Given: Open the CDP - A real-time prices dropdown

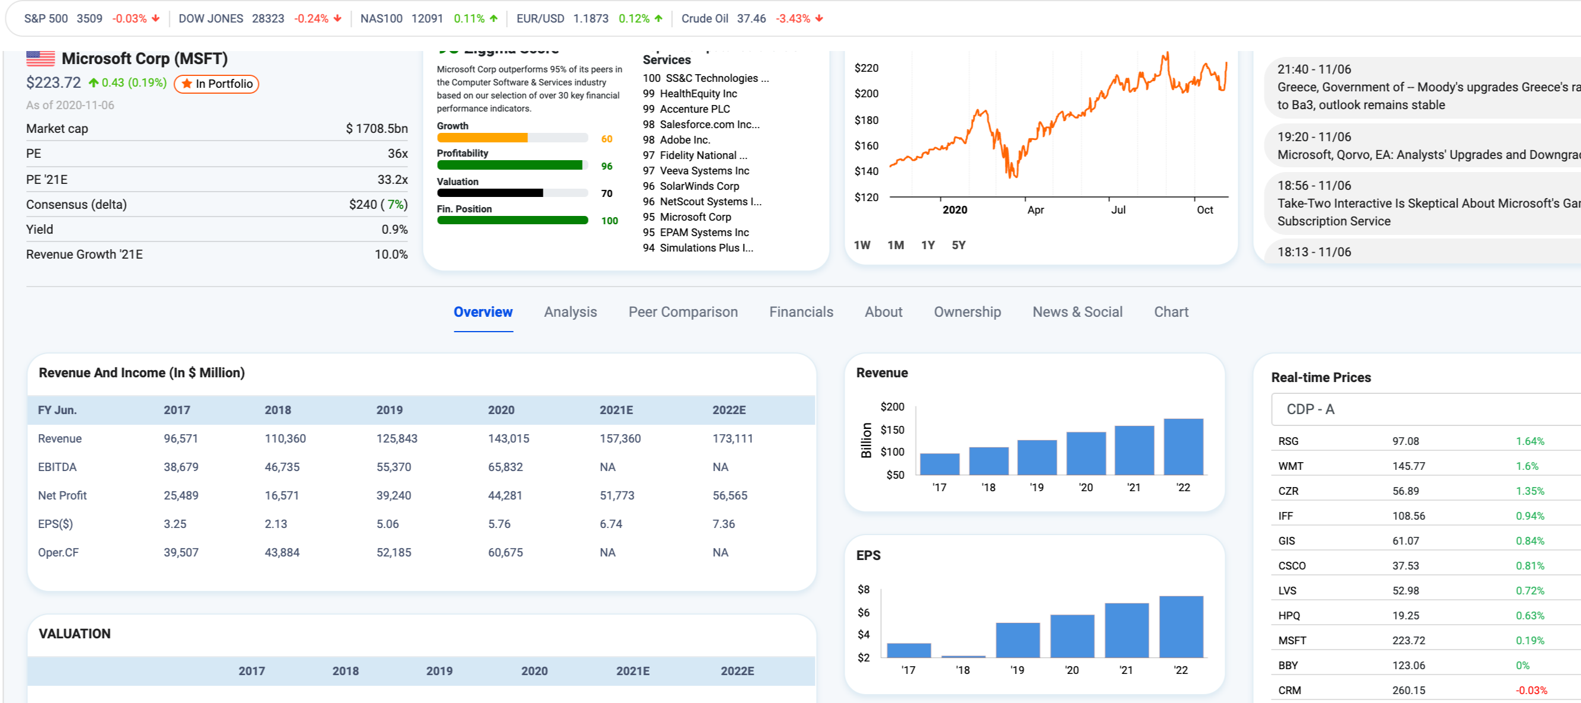Looking at the screenshot, I should (1425, 409).
